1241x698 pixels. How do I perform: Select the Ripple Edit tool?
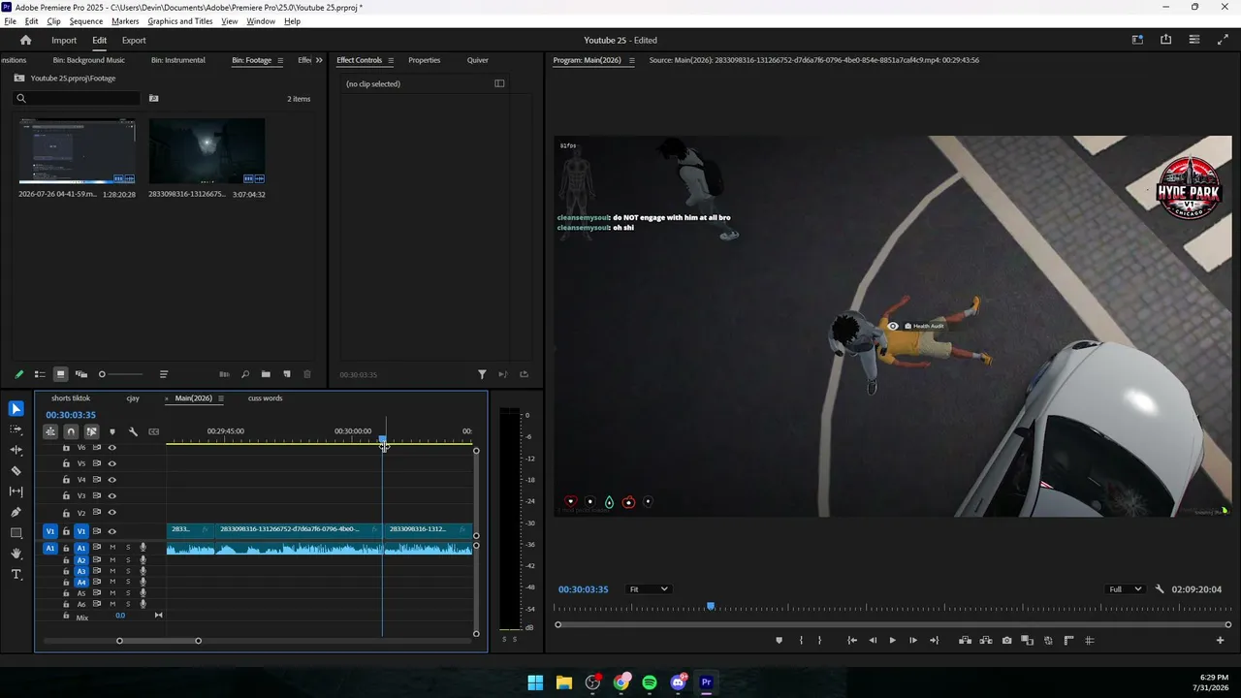[16, 450]
